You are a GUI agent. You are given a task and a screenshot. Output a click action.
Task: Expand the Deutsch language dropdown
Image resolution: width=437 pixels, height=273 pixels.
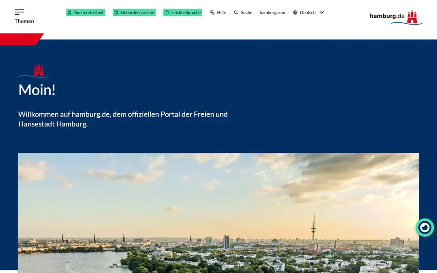click(308, 13)
